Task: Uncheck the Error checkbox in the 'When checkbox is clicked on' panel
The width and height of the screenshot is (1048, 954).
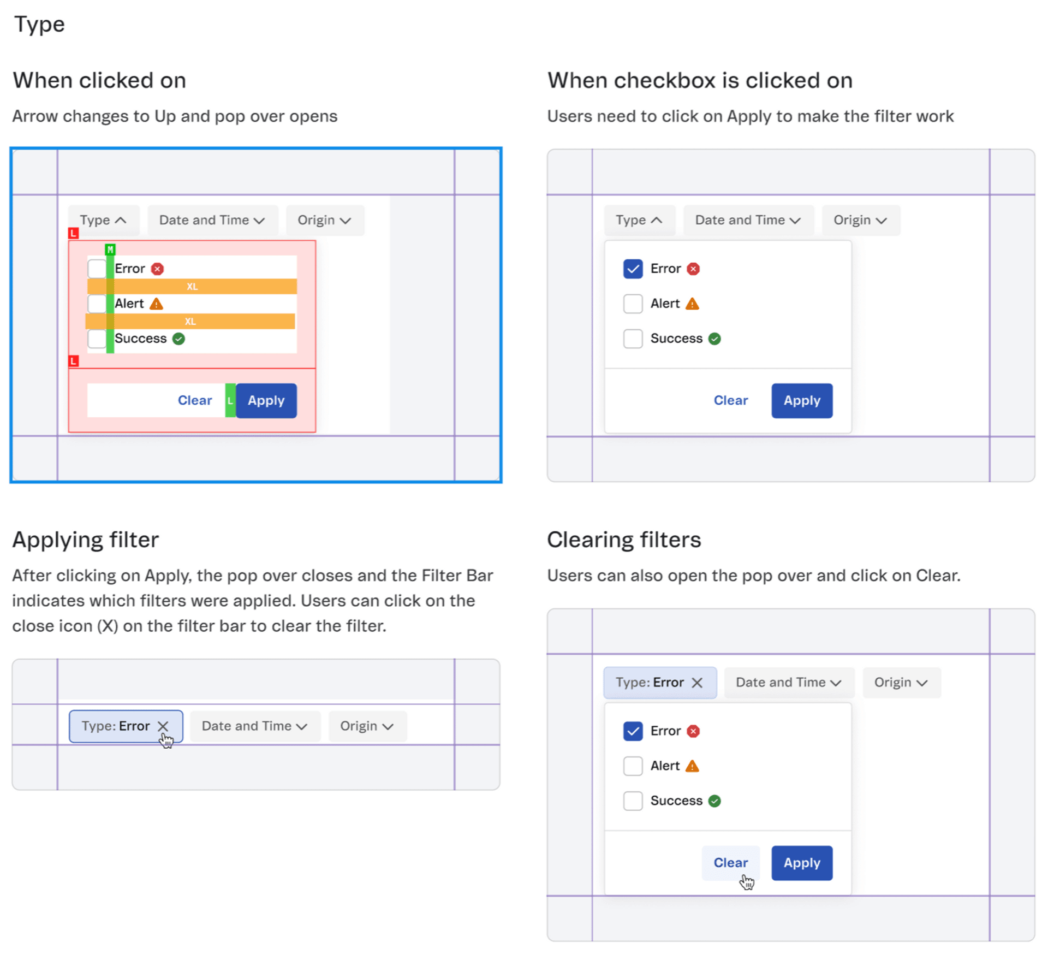Action: tap(633, 269)
